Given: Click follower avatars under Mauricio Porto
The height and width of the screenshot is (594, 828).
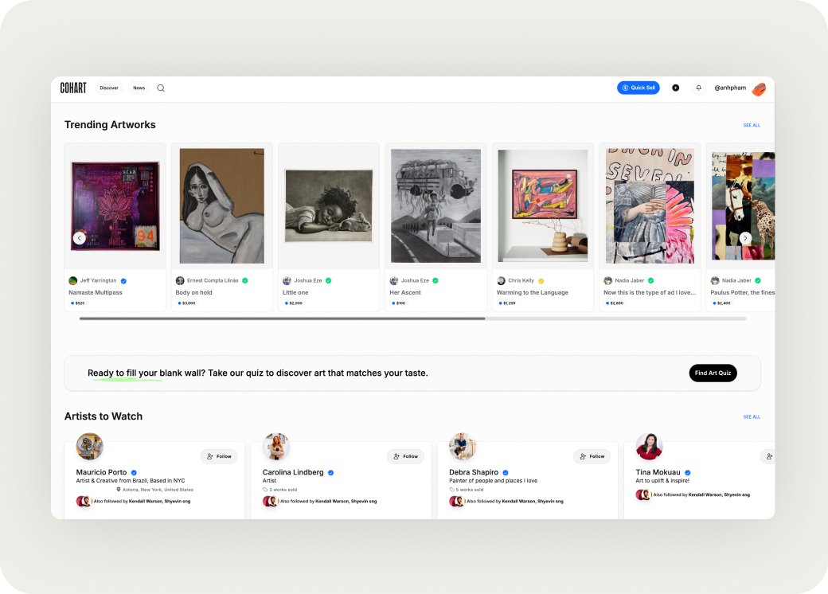Looking at the screenshot, I should (x=84, y=501).
